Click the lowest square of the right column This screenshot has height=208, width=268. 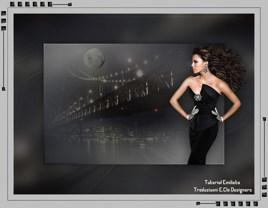click(264, 194)
